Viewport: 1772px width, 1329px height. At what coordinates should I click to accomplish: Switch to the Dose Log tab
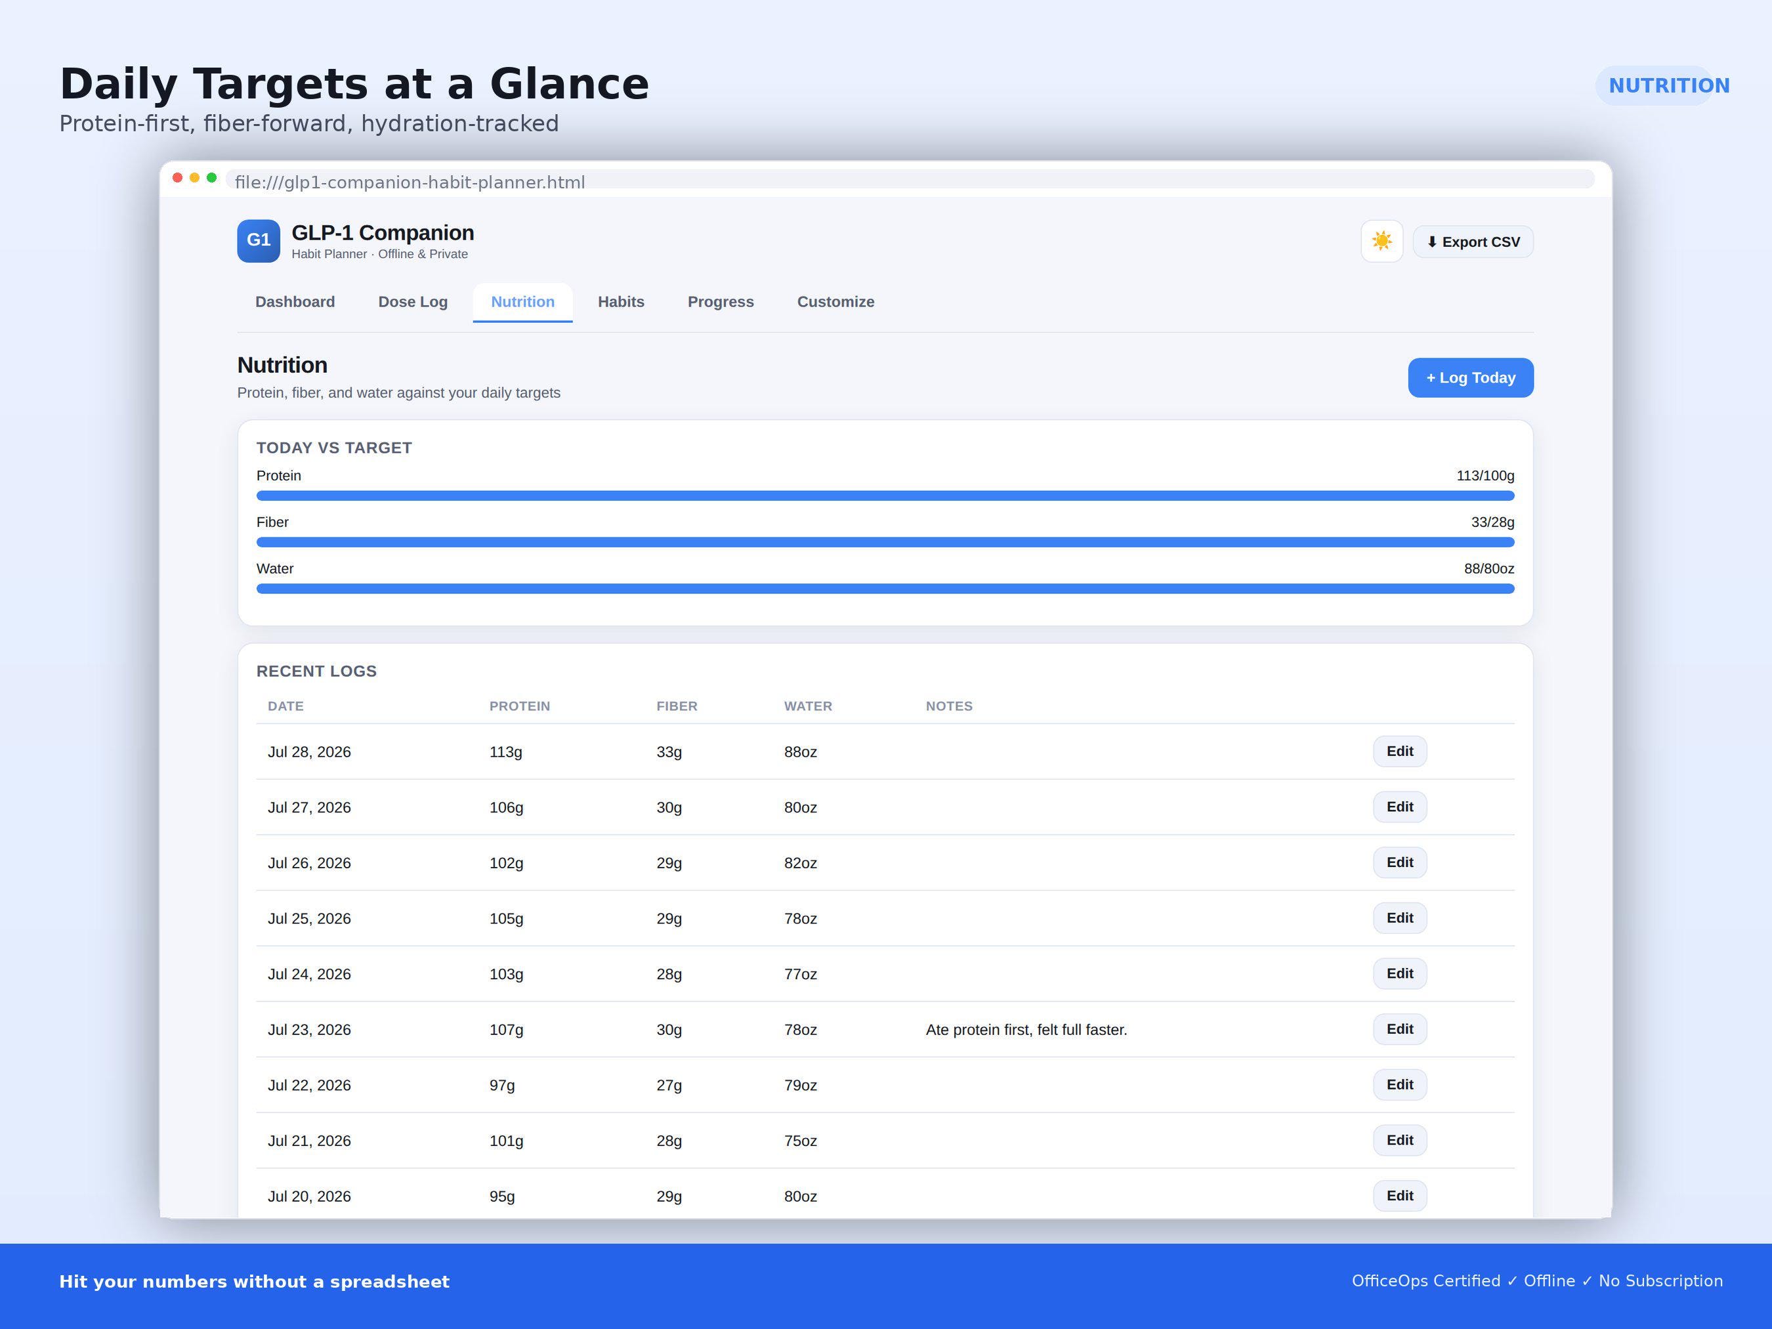pyautogui.click(x=413, y=302)
